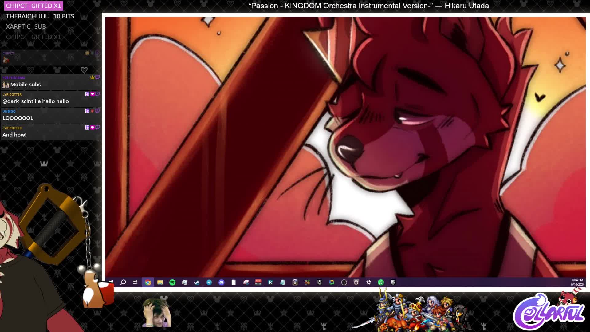590x332 pixels.
Task: Open the chat bubble app in taskbar
Action: pyautogui.click(x=332, y=282)
